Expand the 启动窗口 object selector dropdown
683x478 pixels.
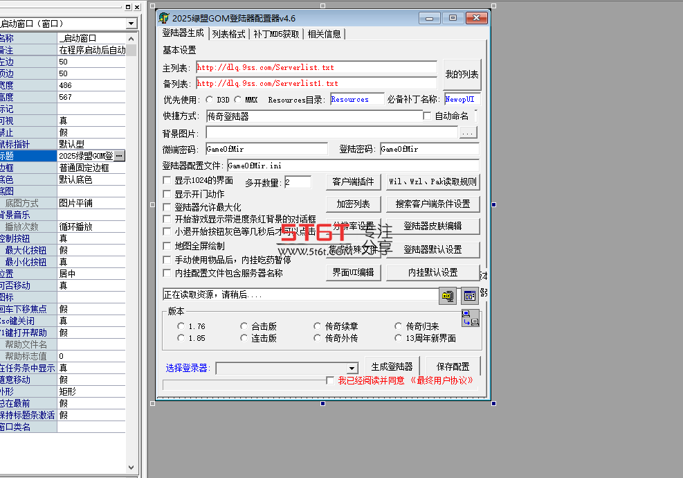pos(131,24)
